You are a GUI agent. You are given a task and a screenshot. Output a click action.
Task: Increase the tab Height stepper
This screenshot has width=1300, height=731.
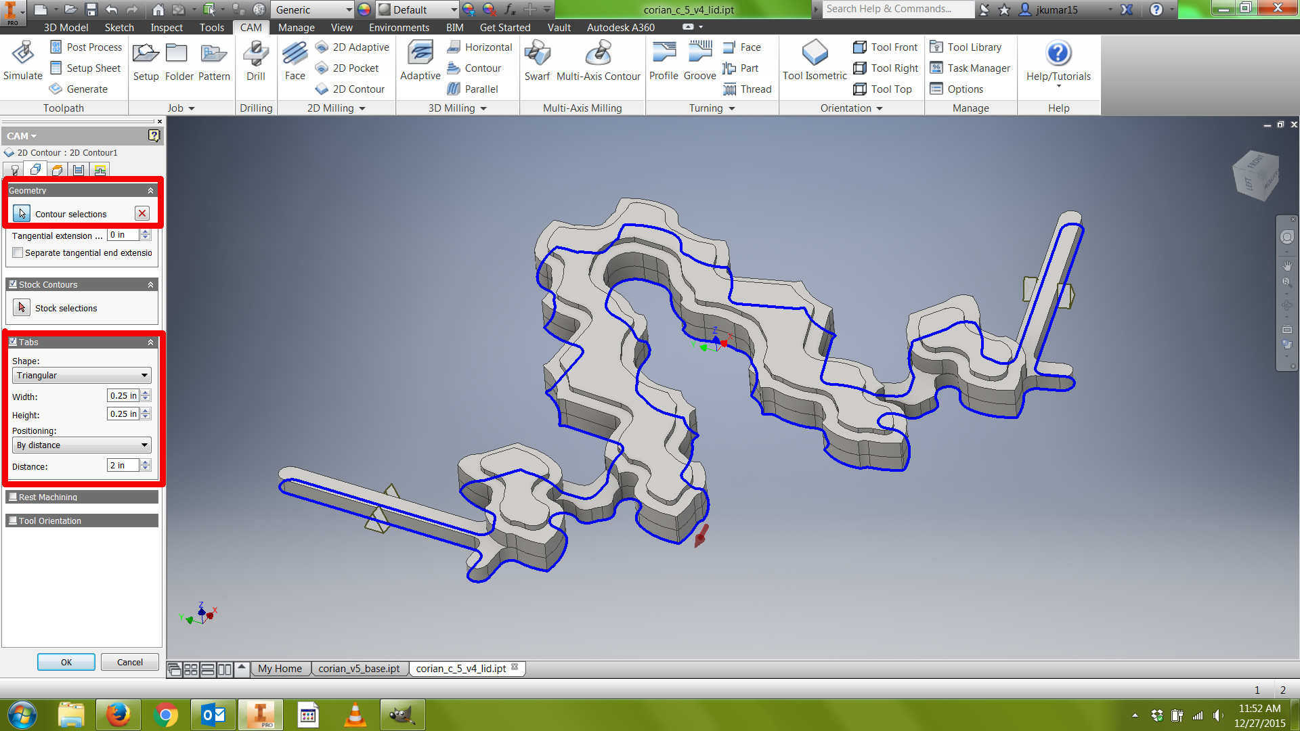click(x=146, y=411)
